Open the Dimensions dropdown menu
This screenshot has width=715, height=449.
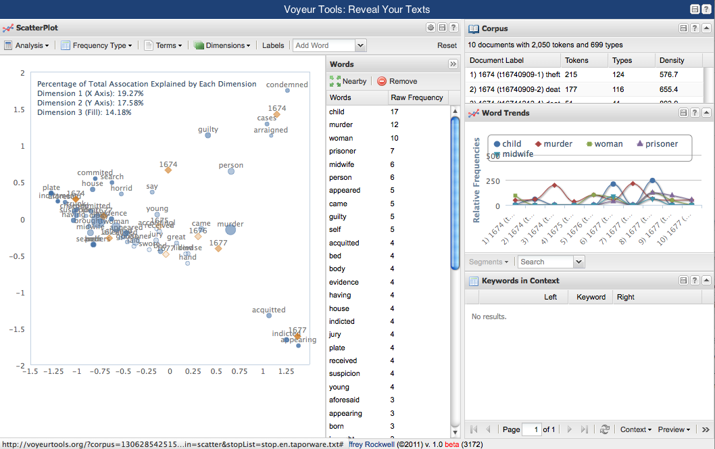[x=222, y=45]
